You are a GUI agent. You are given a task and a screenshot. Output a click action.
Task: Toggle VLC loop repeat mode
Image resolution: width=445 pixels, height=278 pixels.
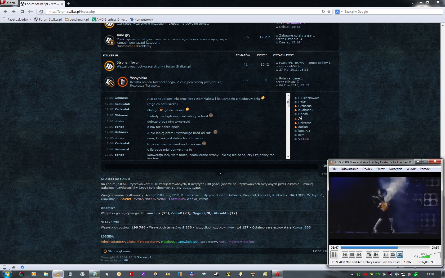tap(393, 254)
